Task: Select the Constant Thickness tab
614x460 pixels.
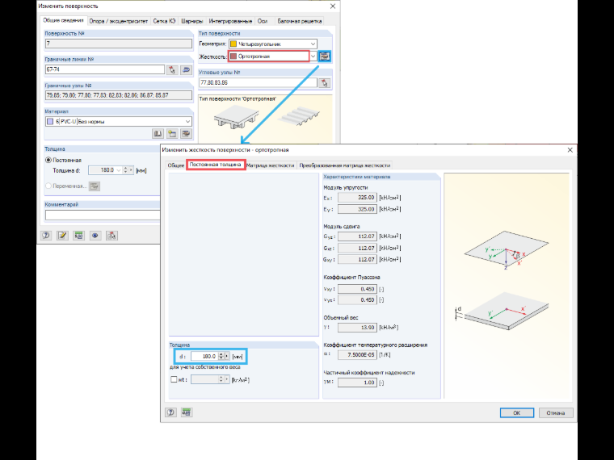Action: (216, 165)
